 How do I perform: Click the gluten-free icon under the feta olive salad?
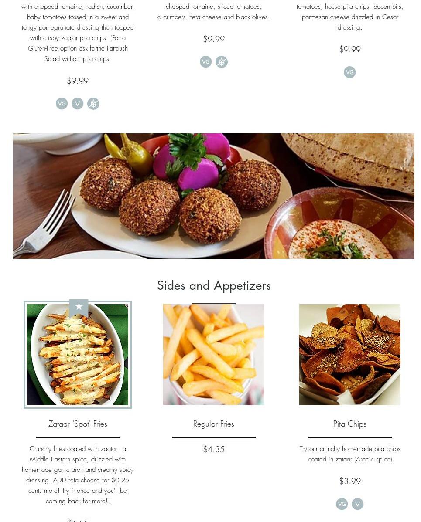[222, 61]
